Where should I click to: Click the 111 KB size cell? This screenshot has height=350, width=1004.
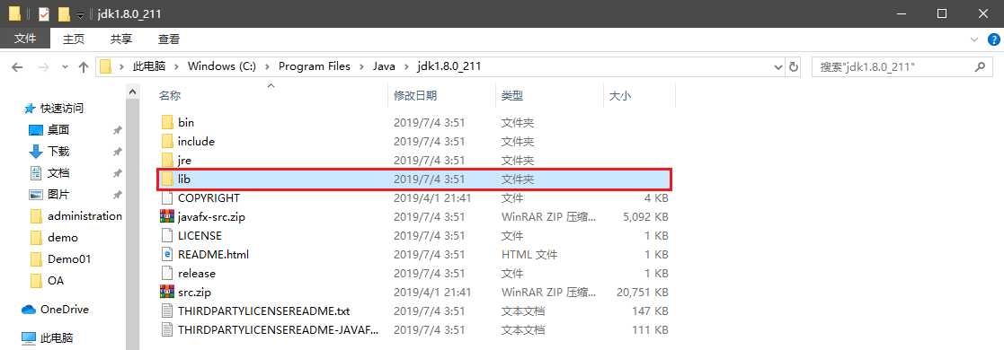pyautogui.click(x=651, y=329)
